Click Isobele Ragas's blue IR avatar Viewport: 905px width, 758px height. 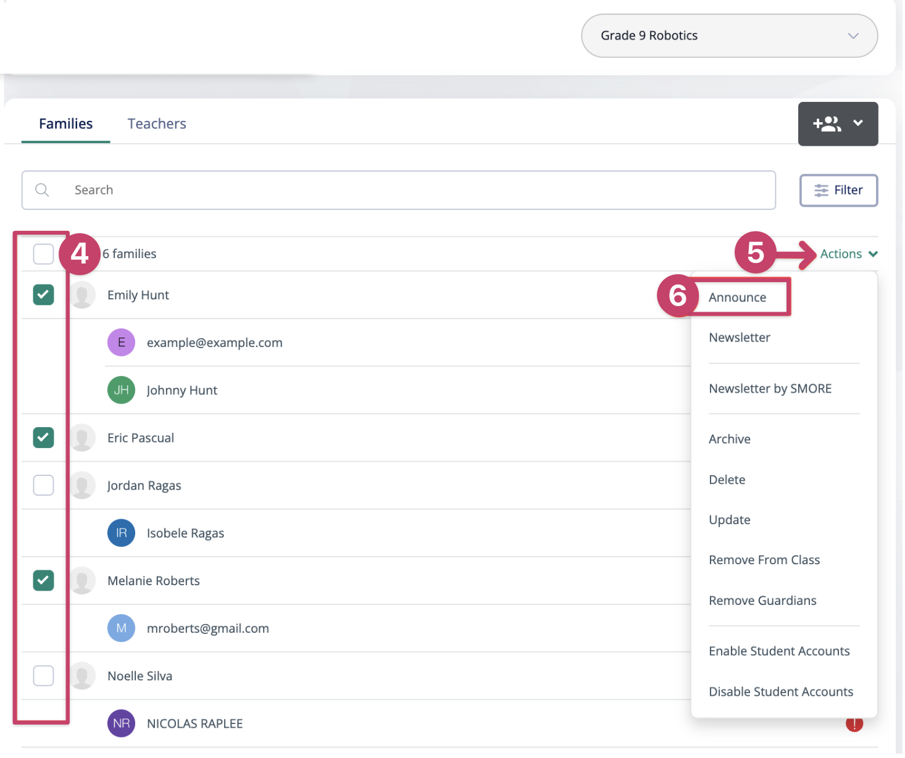121,533
